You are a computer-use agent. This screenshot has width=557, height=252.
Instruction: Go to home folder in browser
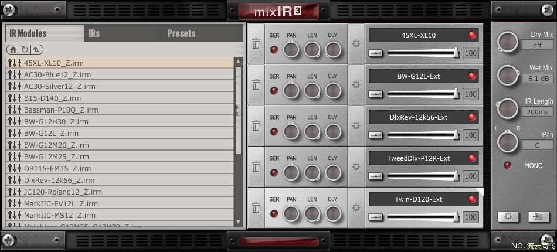point(13,50)
